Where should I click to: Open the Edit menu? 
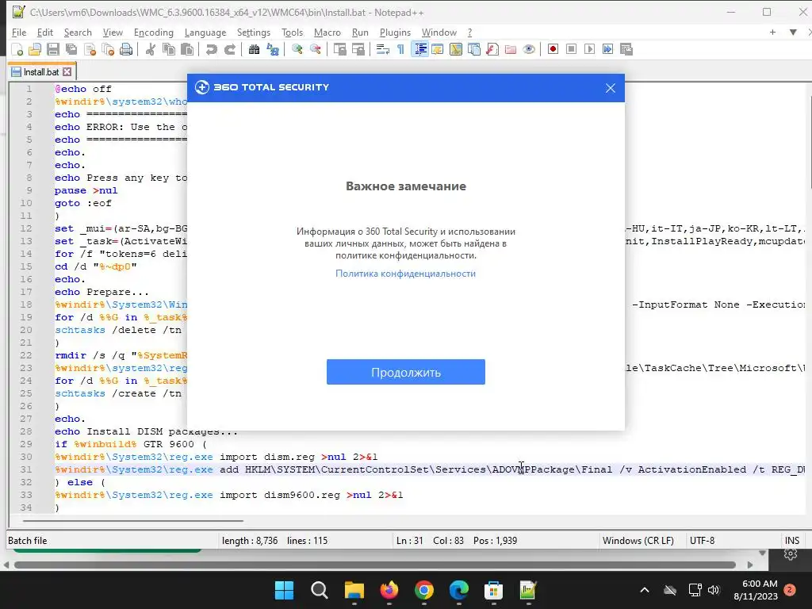[45, 32]
